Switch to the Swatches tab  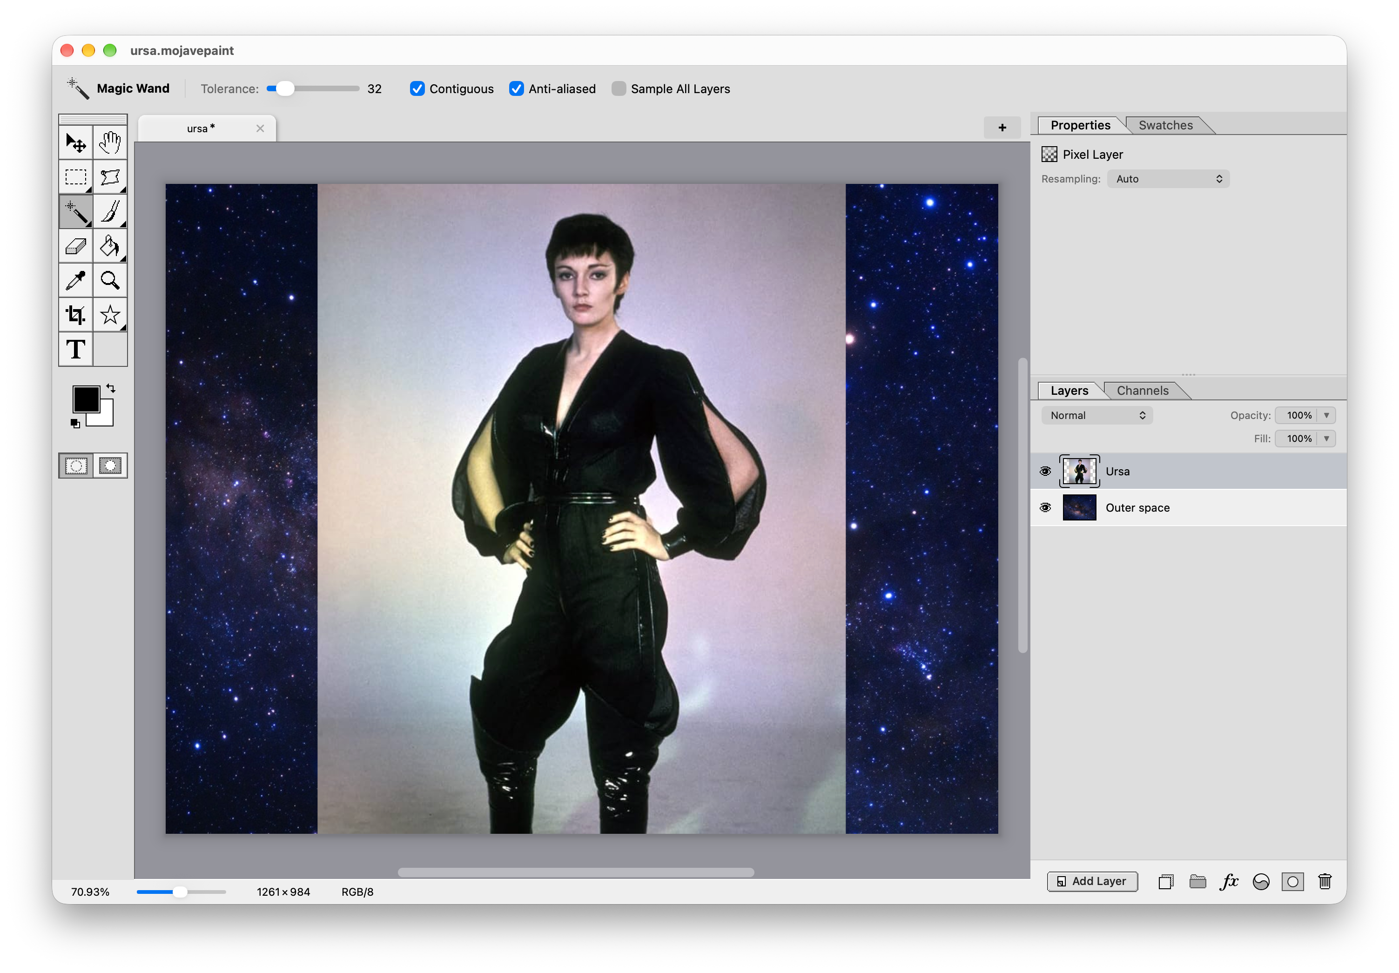click(x=1165, y=126)
